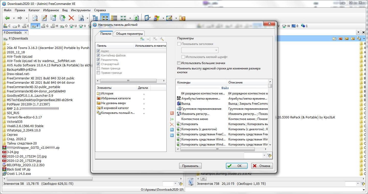Open the left panel status filter dropdown
The image size is (368, 194).
[175, 184]
